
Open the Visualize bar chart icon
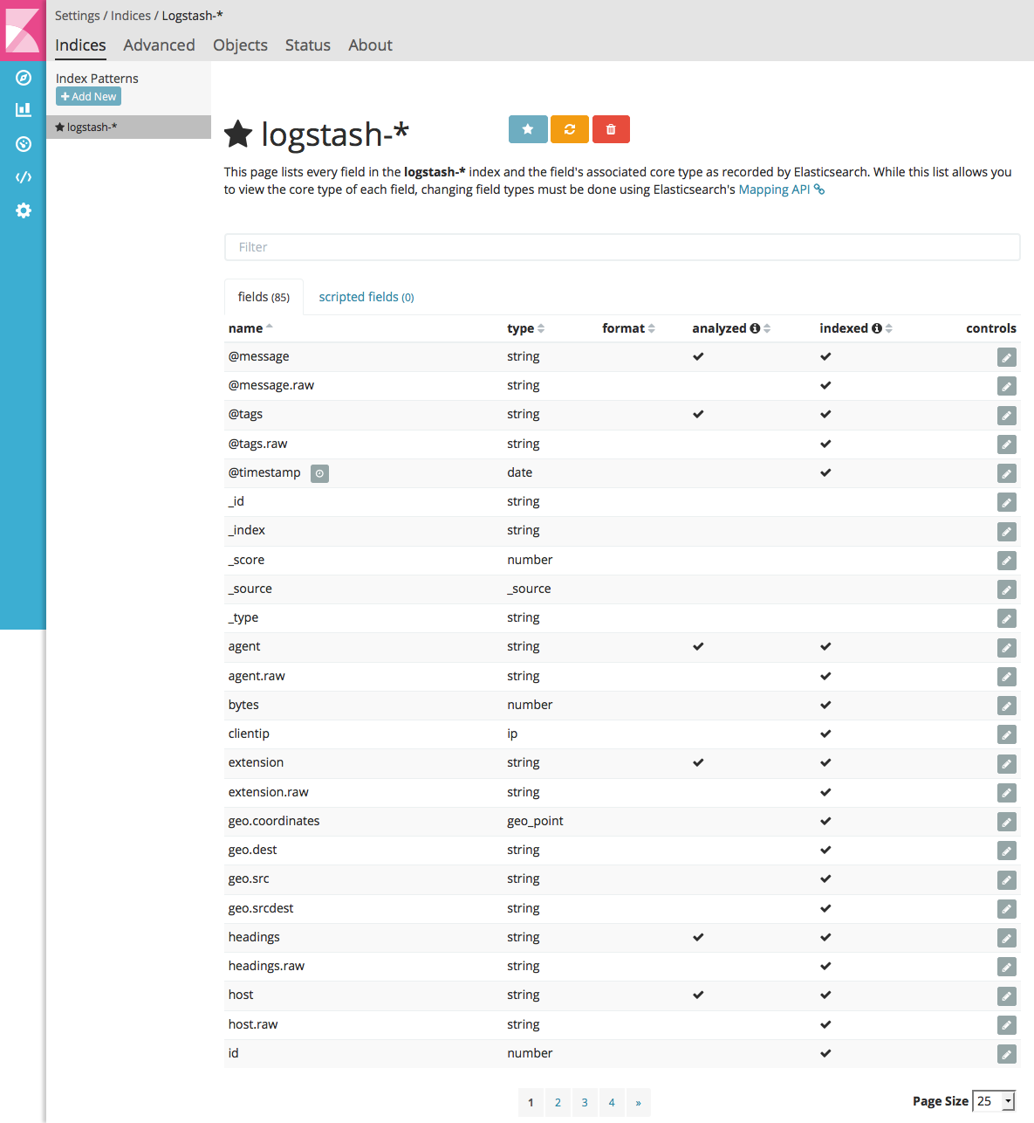tap(24, 110)
